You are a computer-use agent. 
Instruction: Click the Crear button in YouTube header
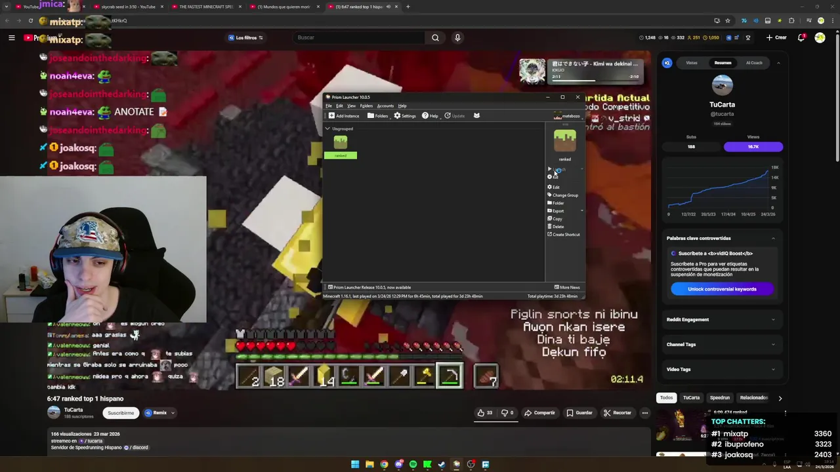coord(776,37)
